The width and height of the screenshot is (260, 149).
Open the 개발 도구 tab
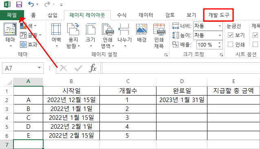[218, 15]
